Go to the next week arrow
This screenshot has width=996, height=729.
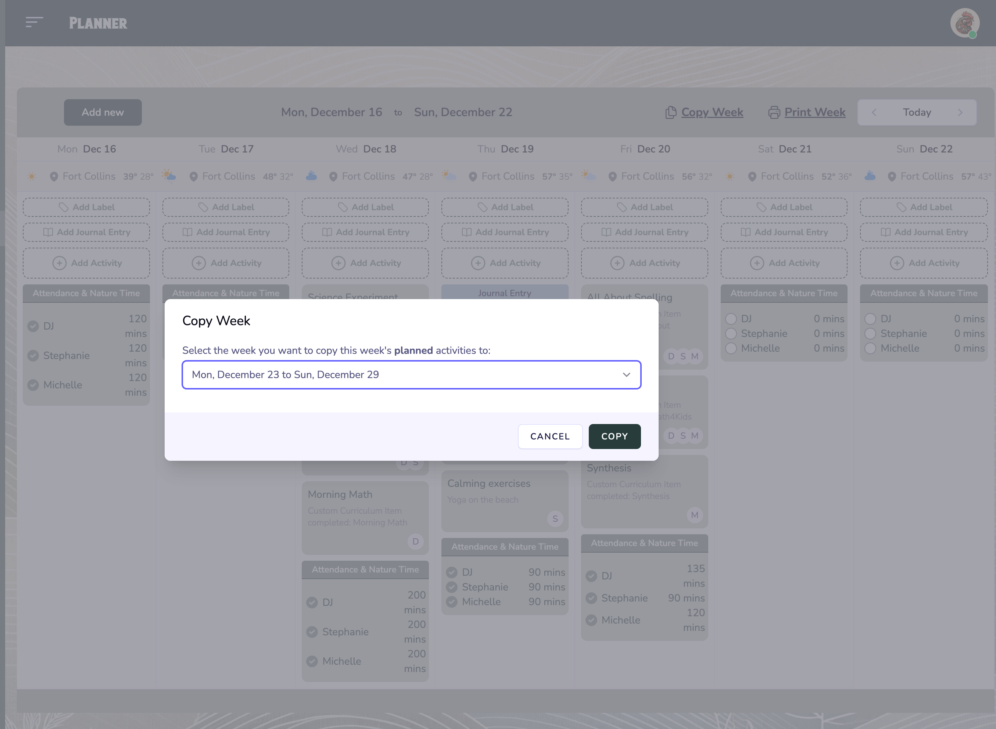tap(960, 112)
